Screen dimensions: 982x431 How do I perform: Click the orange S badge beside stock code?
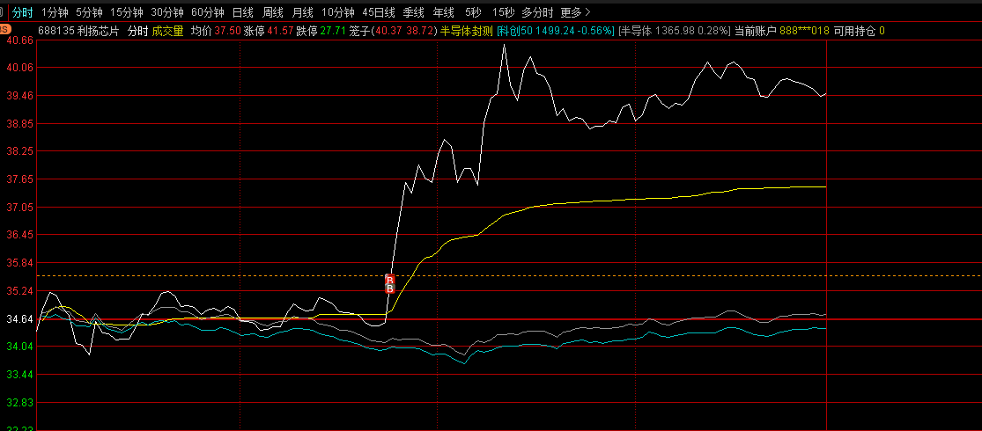pyautogui.click(x=5, y=31)
